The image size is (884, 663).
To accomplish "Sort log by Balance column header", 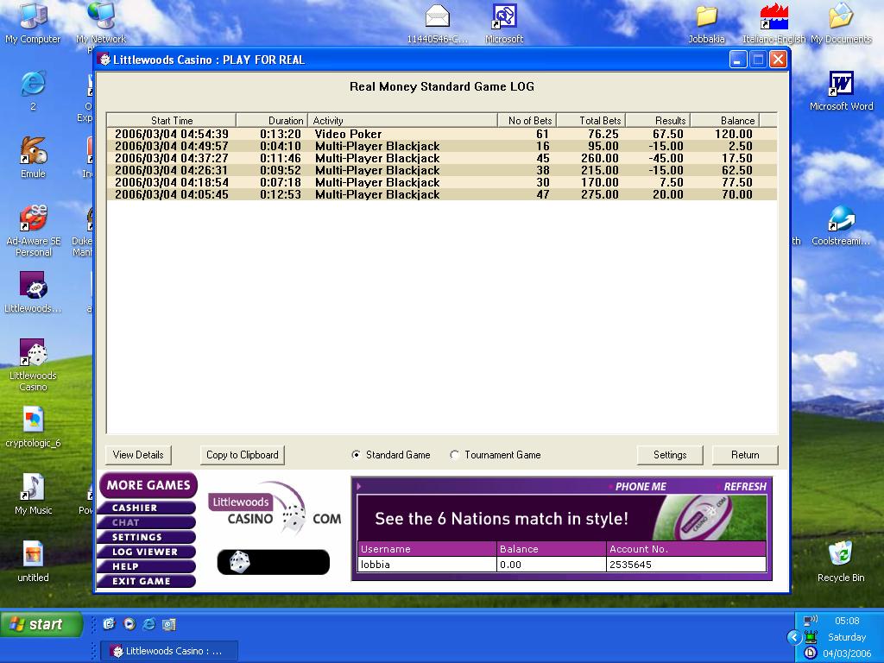I will tap(725, 120).
